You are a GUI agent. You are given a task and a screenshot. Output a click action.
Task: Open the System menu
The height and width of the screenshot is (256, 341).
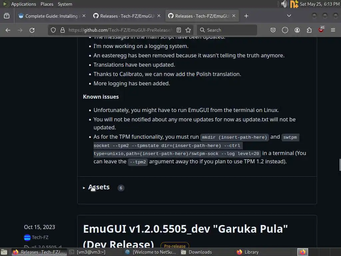65,4
